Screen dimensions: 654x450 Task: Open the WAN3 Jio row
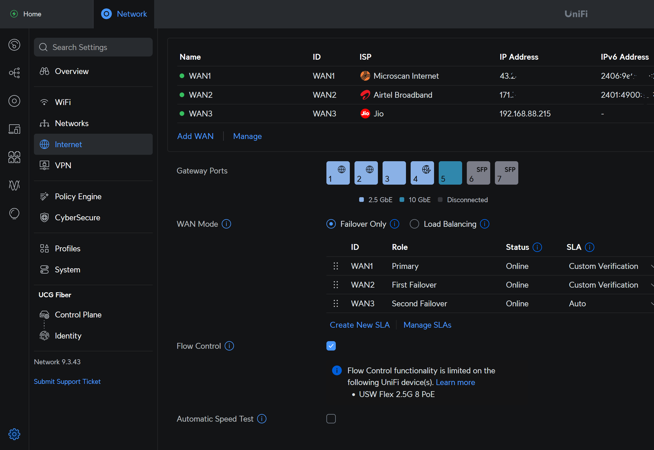pos(415,114)
